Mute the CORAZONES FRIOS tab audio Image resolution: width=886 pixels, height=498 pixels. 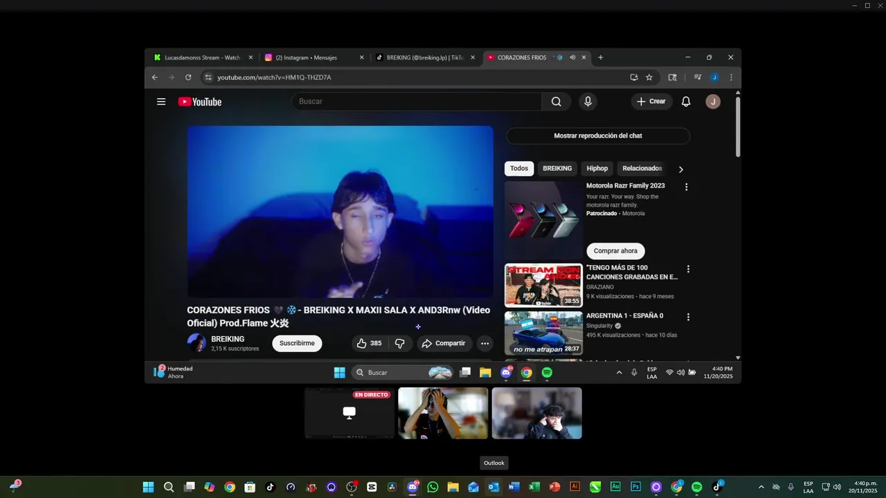coord(572,57)
